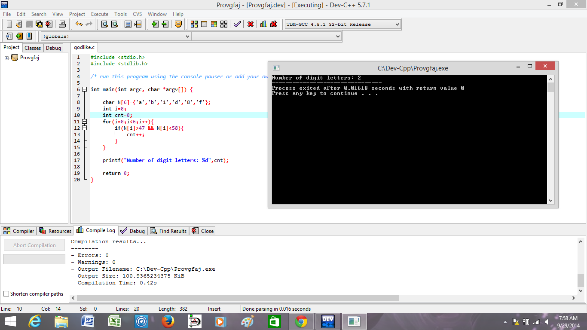Click the compile log horizontal scrollbar
Screen dimensions: 587x330
tap(238, 298)
